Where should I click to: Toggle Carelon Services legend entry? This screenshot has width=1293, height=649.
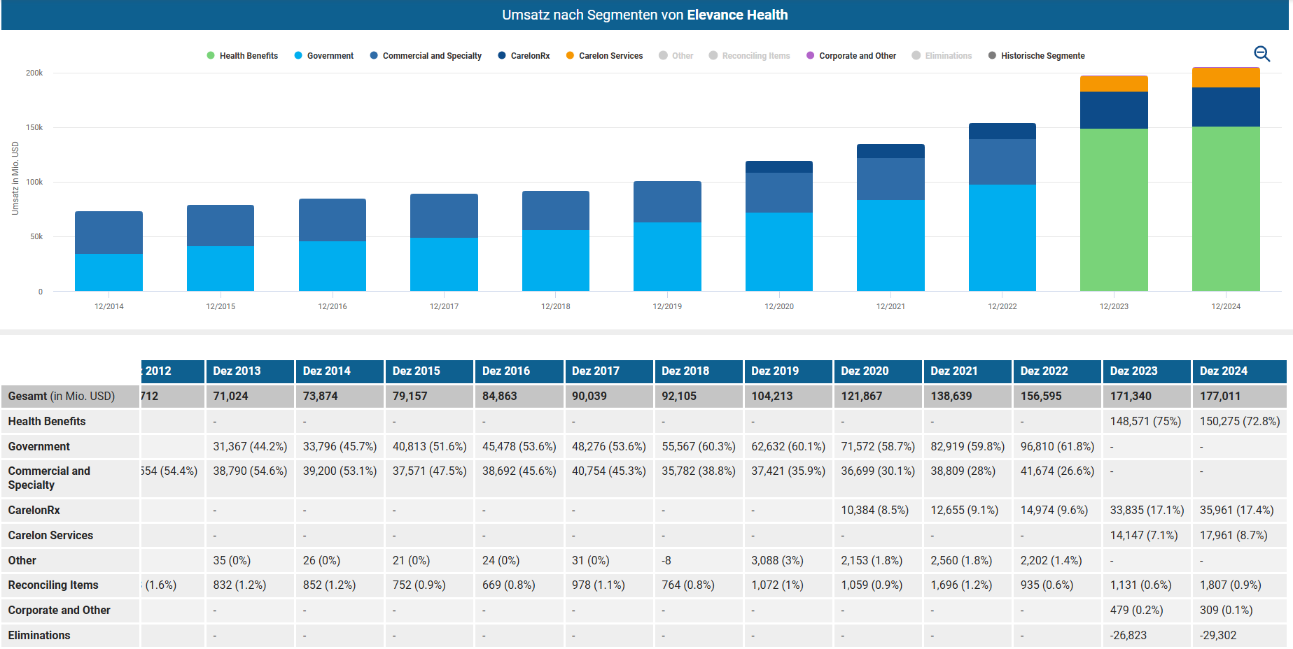tap(610, 56)
